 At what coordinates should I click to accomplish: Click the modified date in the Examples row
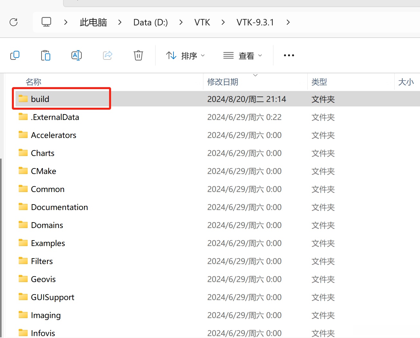tap(244, 243)
